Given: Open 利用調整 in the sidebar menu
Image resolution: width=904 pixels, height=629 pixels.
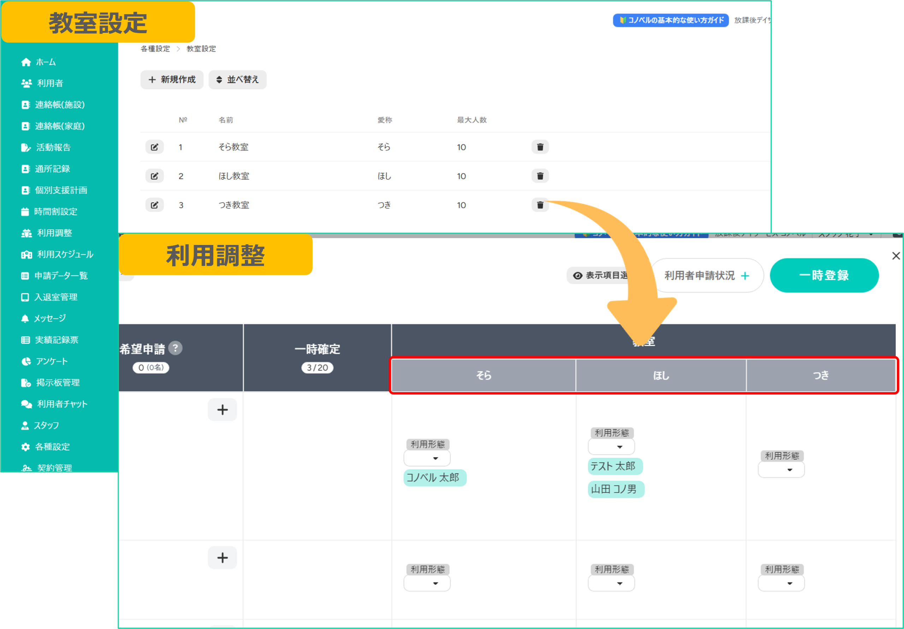Looking at the screenshot, I should click(x=54, y=233).
